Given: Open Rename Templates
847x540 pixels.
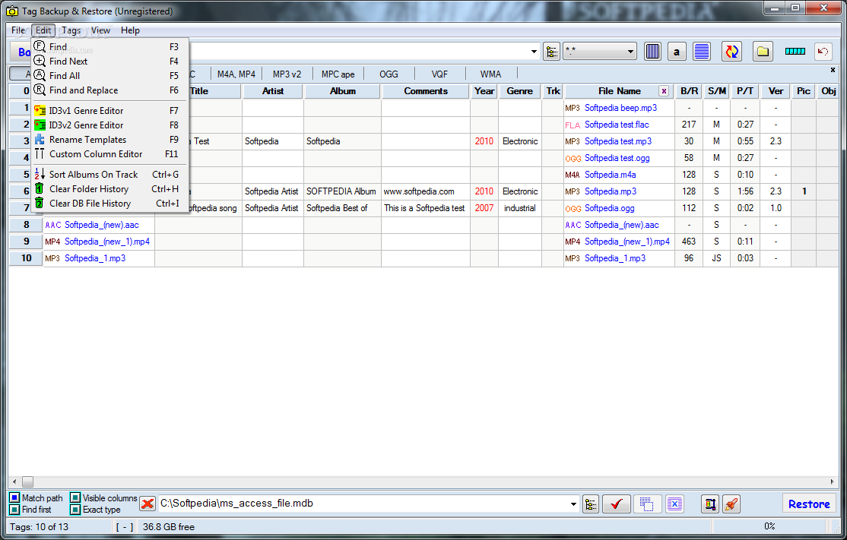Looking at the screenshot, I should coord(109,140).
